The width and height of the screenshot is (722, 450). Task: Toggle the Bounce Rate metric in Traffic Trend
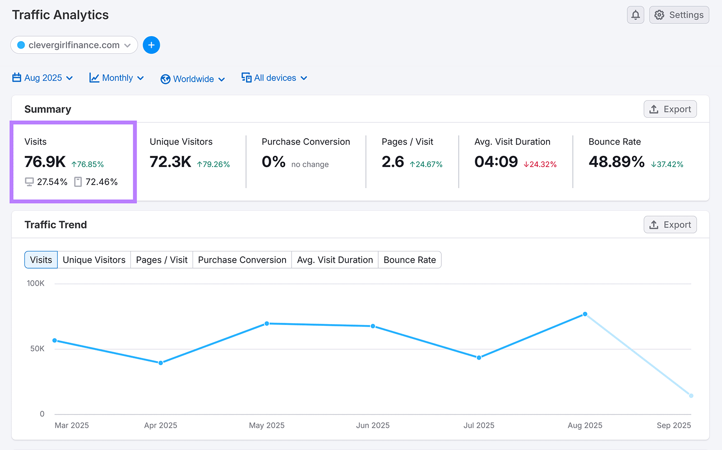(x=409, y=260)
